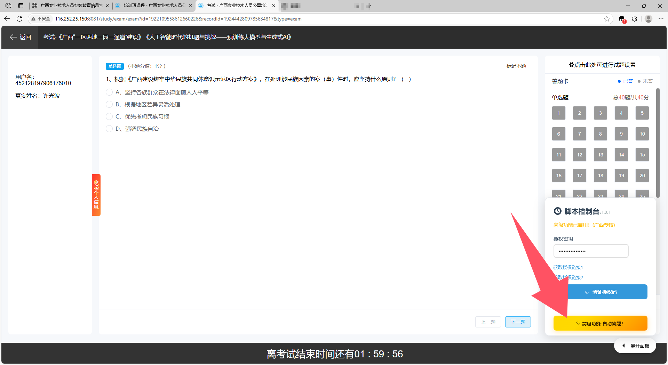Viewport: 668px width, 365px height.
Task: Jump to question 14 on answer card
Action: point(621,155)
